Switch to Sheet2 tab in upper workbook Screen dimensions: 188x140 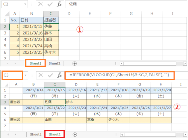[55, 63]
